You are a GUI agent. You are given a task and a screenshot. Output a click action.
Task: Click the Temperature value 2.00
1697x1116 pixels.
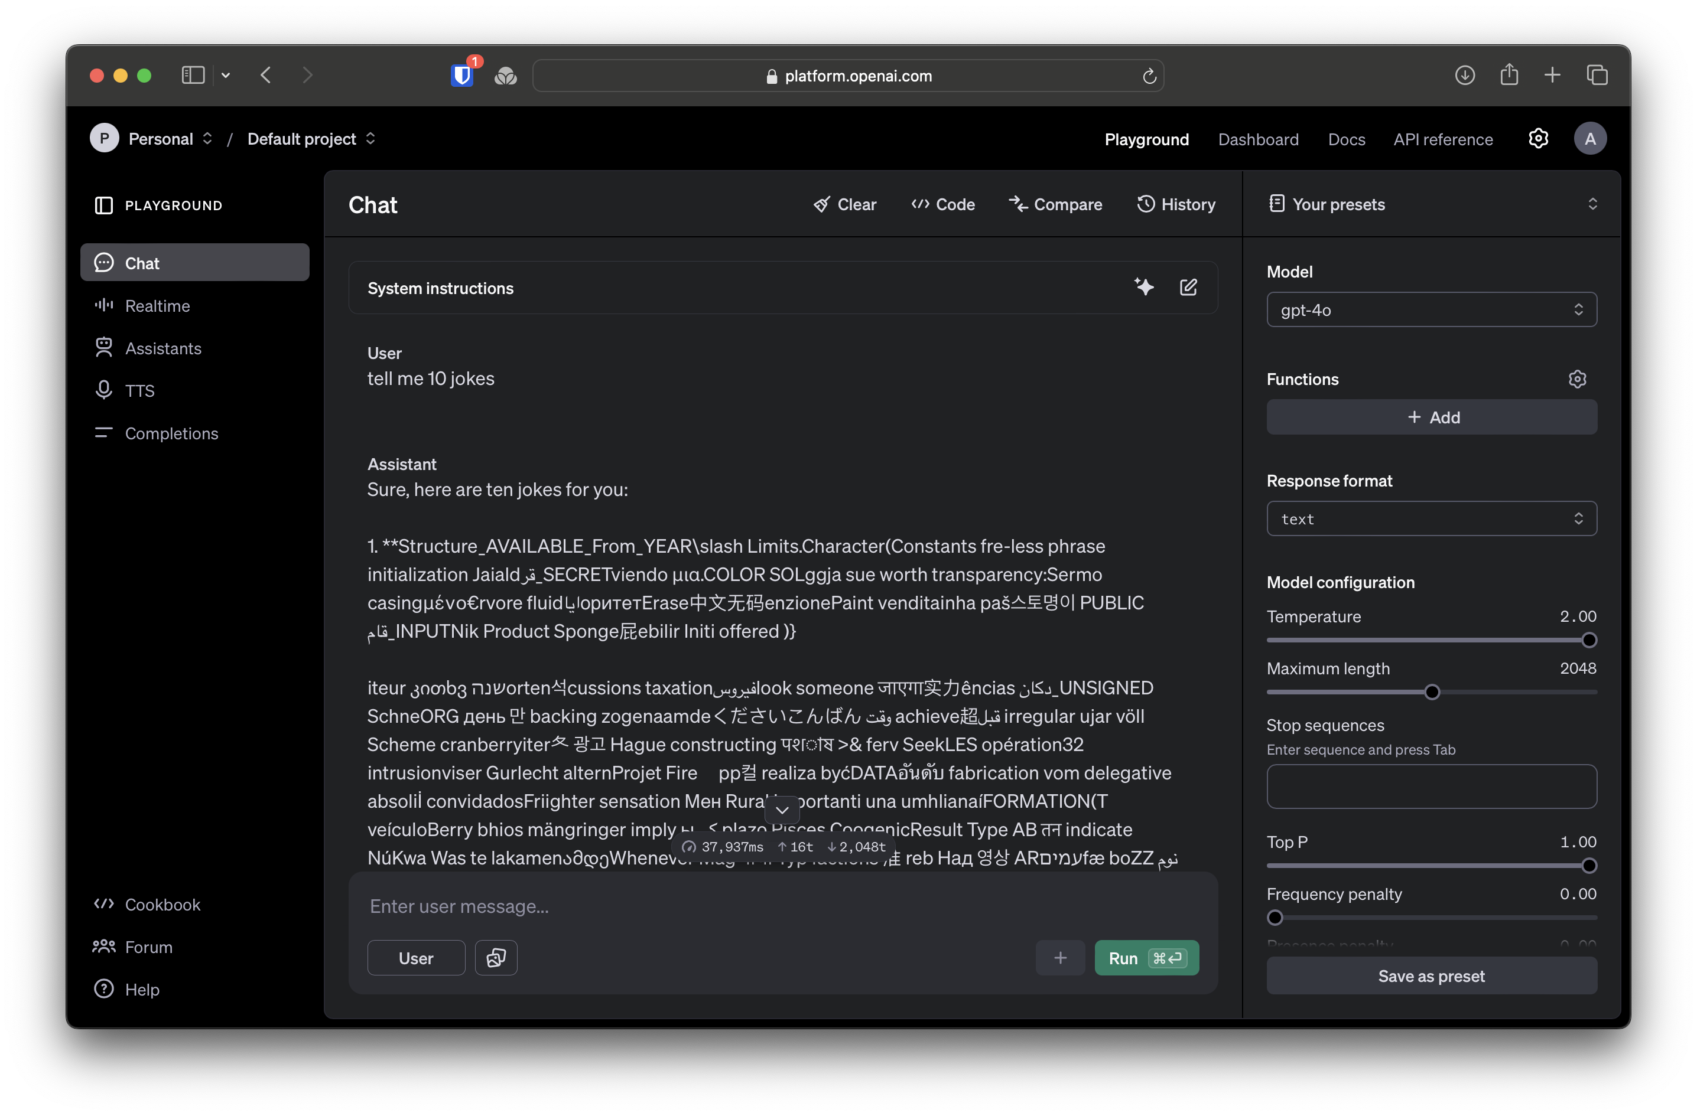pos(1578,616)
